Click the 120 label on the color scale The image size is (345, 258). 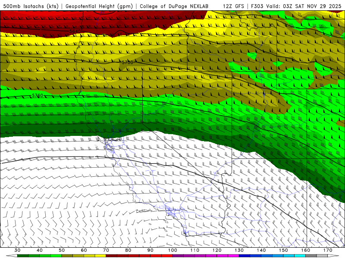tap(217, 250)
